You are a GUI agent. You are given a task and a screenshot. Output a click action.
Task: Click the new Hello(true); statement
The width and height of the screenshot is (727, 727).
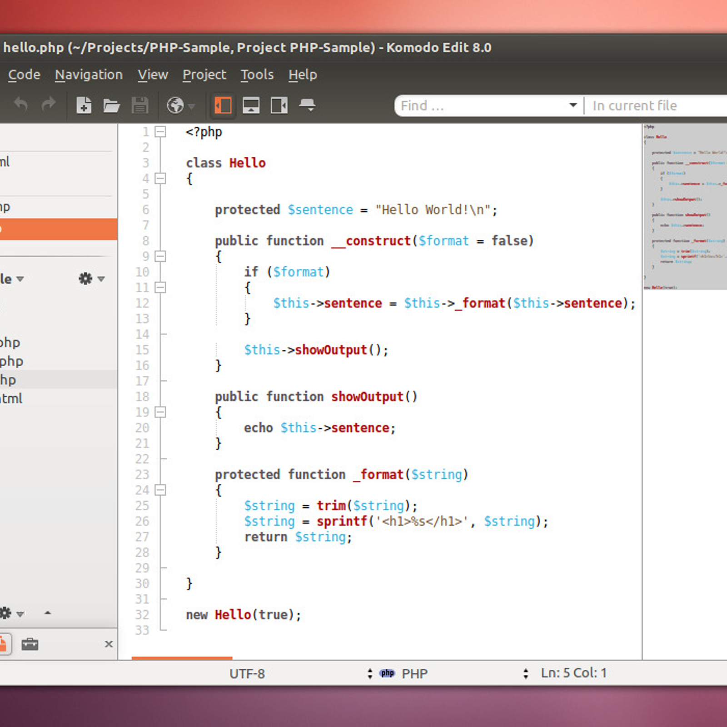point(244,615)
